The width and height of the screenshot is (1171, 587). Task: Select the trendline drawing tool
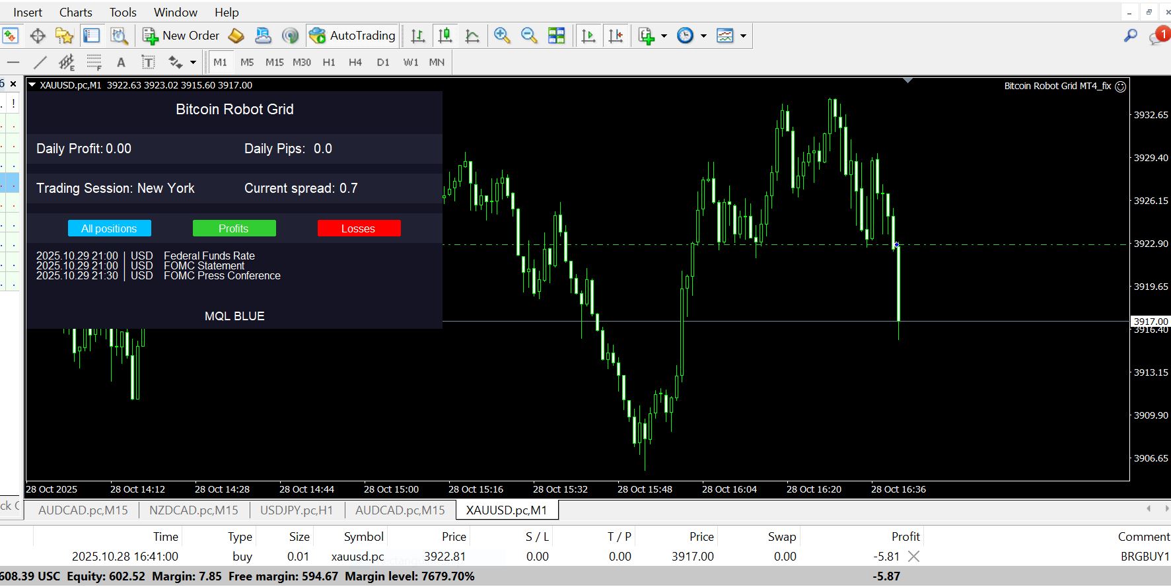(40, 62)
